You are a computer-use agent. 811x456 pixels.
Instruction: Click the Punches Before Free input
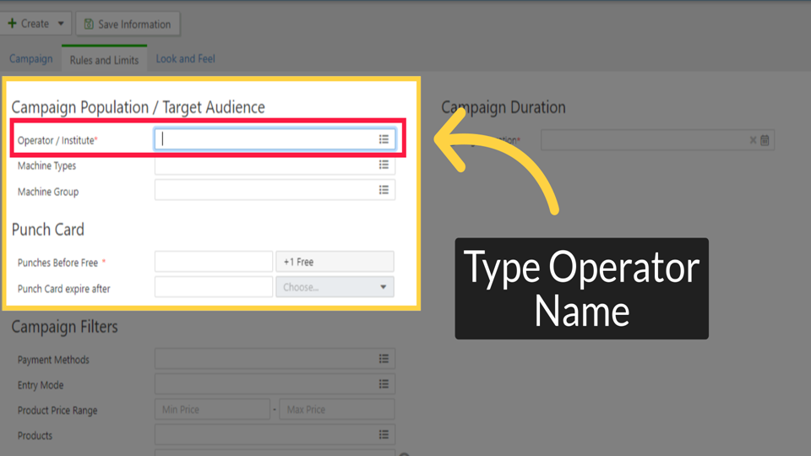point(214,262)
